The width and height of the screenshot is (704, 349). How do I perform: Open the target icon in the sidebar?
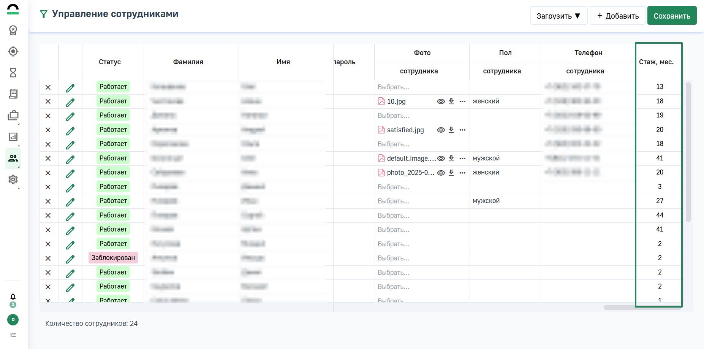tap(13, 51)
